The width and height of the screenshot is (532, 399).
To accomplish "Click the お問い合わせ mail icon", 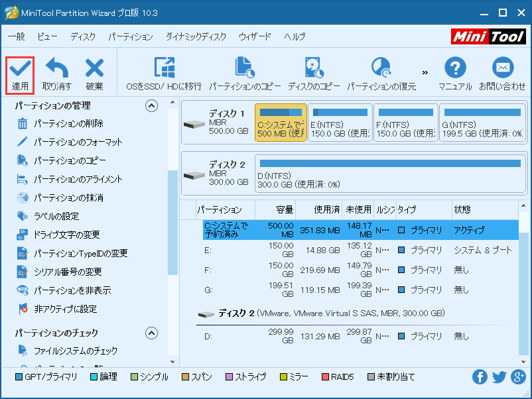I will pyautogui.click(x=503, y=68).
